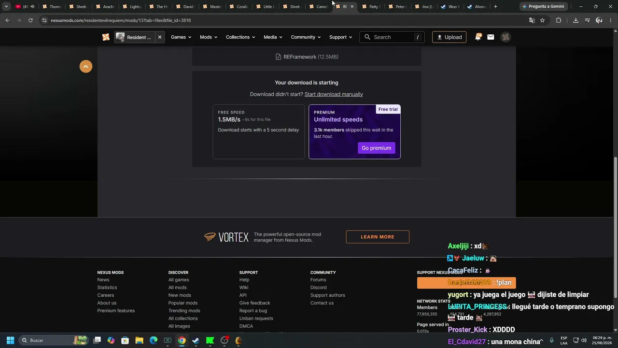Open Microsoft Edge from taskbar

pyautogui.click(x=154, y=340)
